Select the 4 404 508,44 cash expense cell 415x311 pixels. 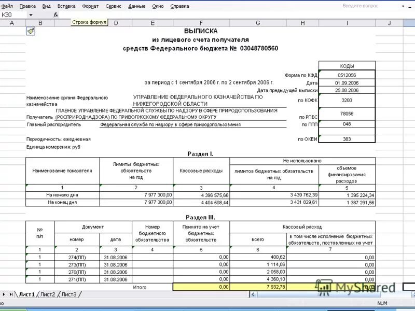(x=201, y=203)
